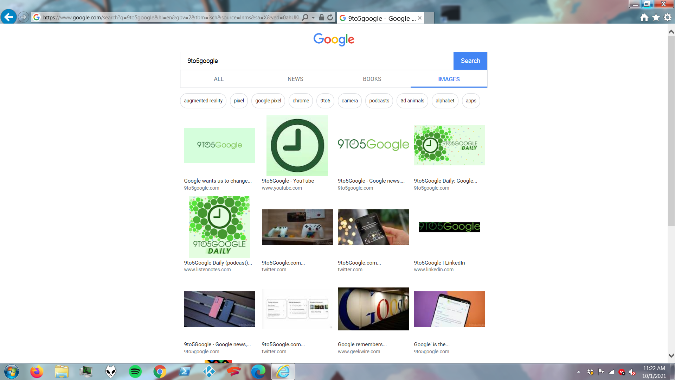Open the BOOKS search tab
Image resolution: width=675 pixels, height=380 pixels.
372,79
